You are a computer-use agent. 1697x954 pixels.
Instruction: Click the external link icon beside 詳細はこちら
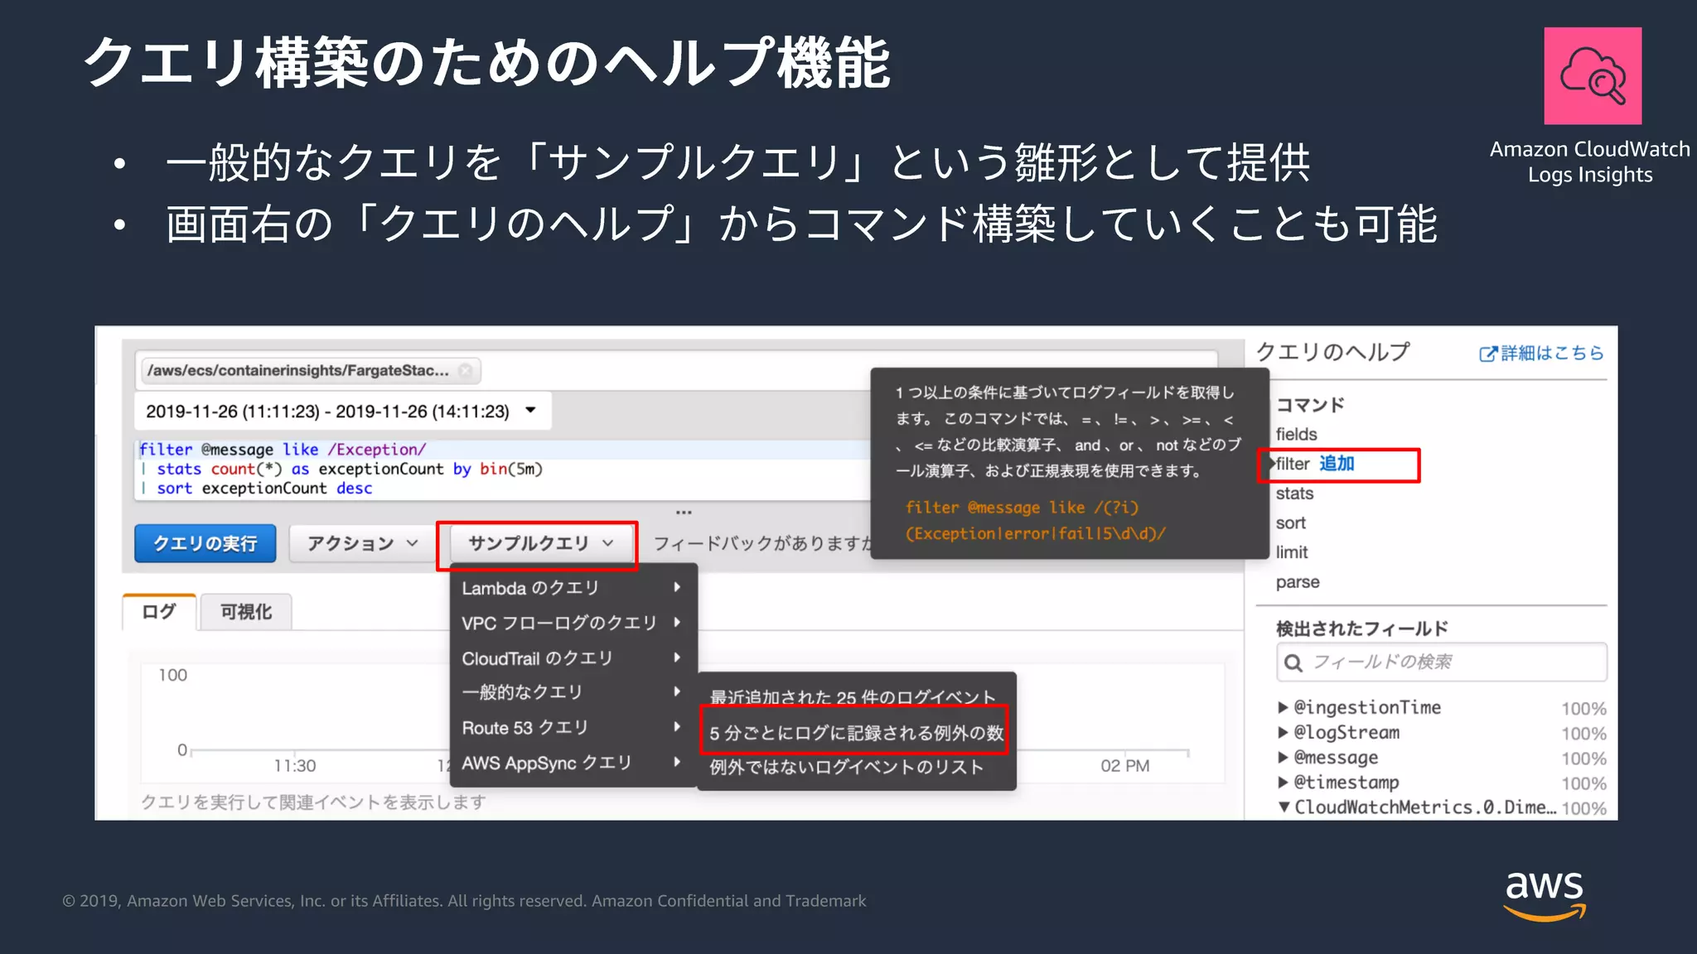point(1487,354)
